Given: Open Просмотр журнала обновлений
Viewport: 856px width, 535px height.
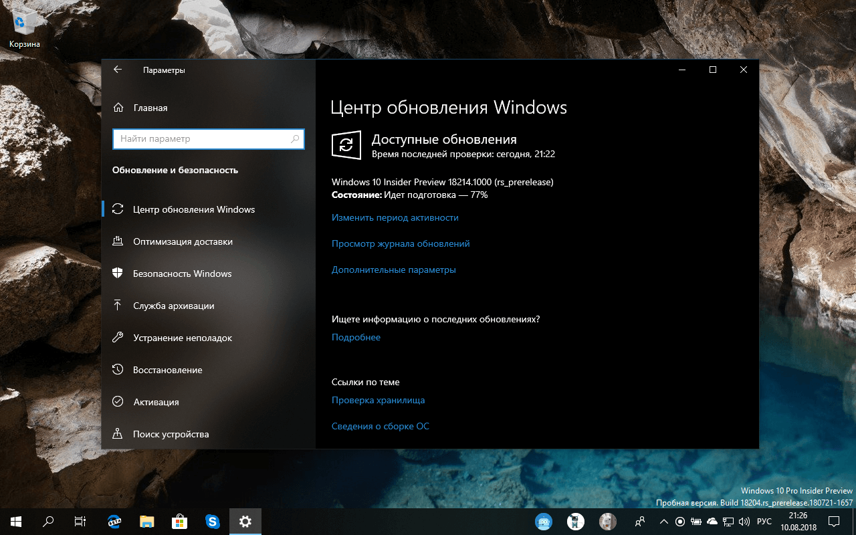Looking at the screenshot, I should 401,243.
